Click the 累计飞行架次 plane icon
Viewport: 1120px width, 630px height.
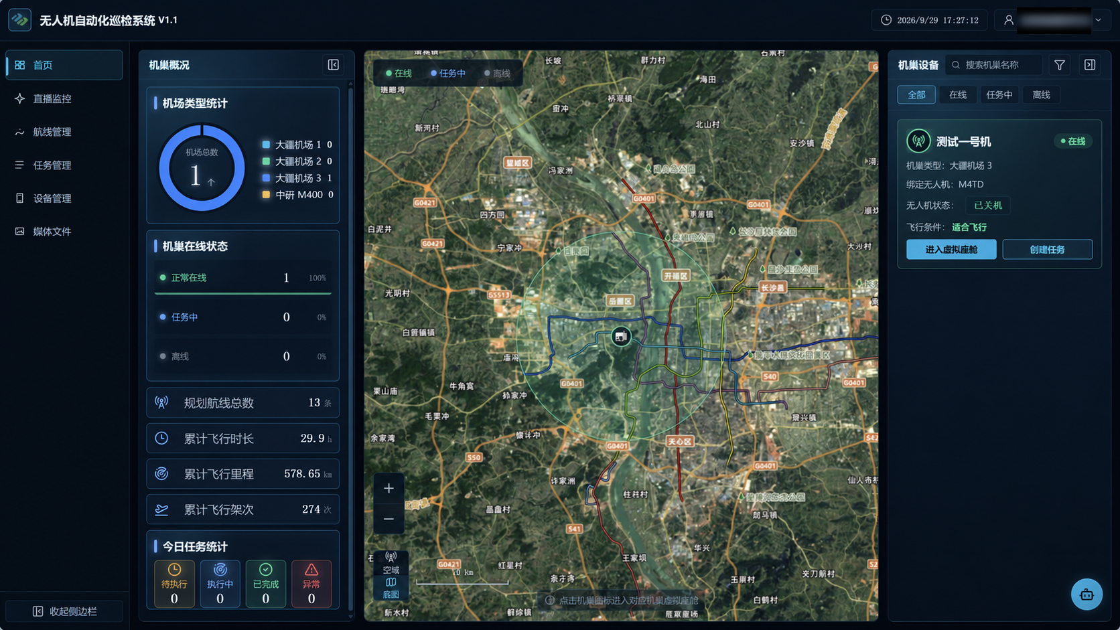161,509
